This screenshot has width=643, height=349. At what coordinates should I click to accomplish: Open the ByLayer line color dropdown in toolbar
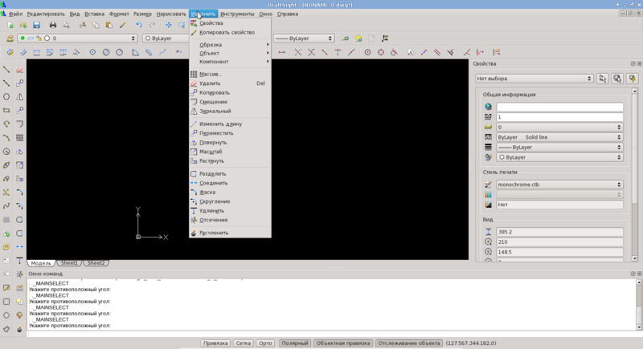click(165, 39)
